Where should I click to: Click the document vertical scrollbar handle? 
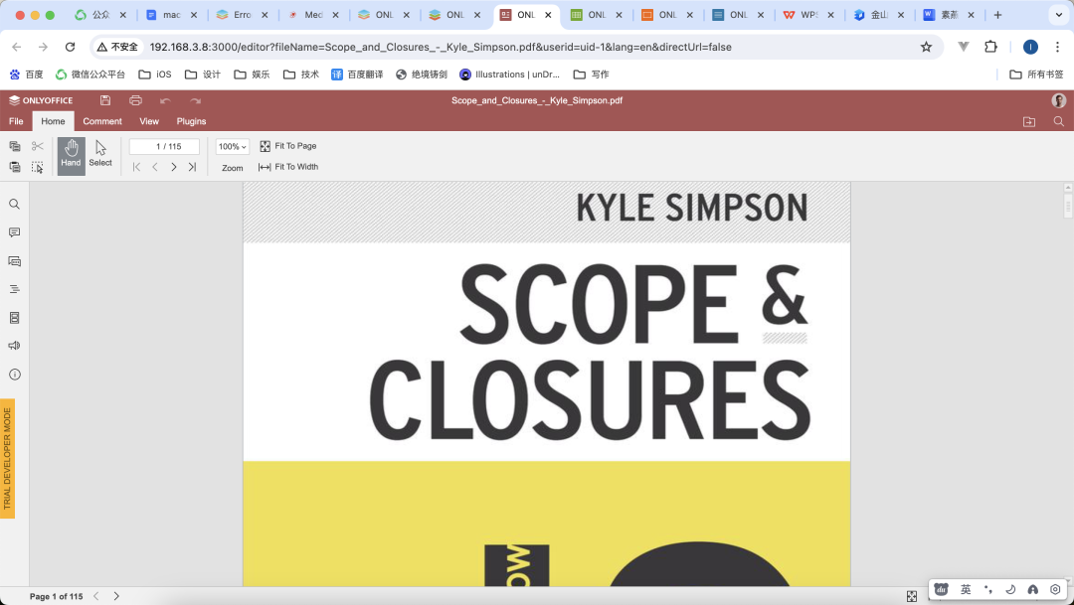[x=1068, y=206]
